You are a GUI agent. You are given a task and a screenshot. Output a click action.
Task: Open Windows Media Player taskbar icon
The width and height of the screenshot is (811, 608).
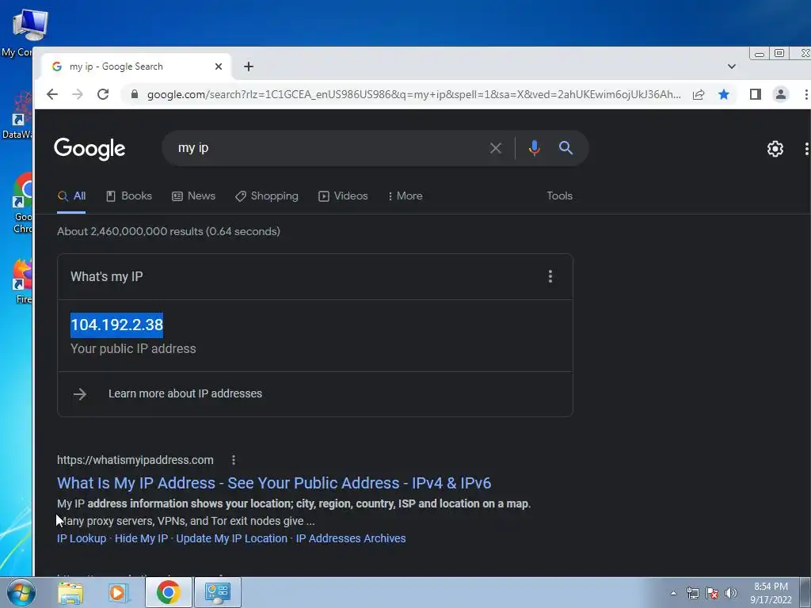pos(118,592)
